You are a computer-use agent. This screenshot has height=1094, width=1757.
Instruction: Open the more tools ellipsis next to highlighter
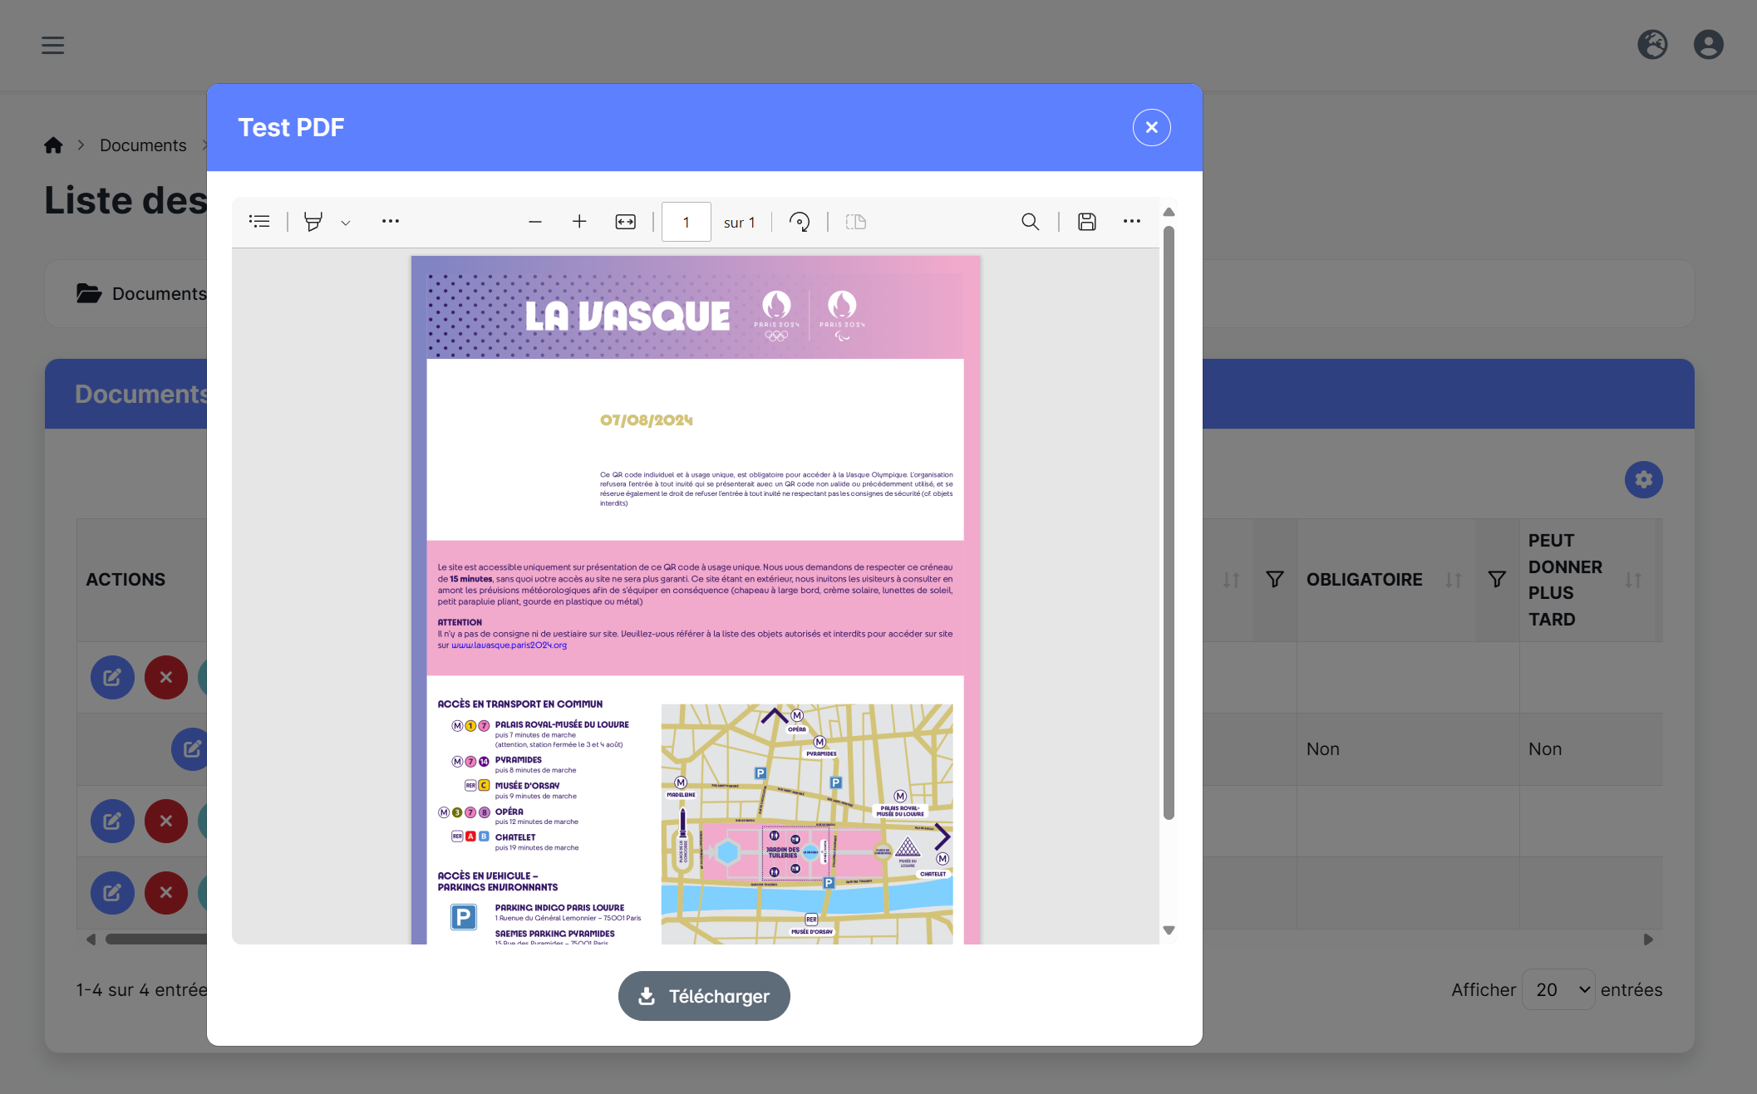pos(390,222)
